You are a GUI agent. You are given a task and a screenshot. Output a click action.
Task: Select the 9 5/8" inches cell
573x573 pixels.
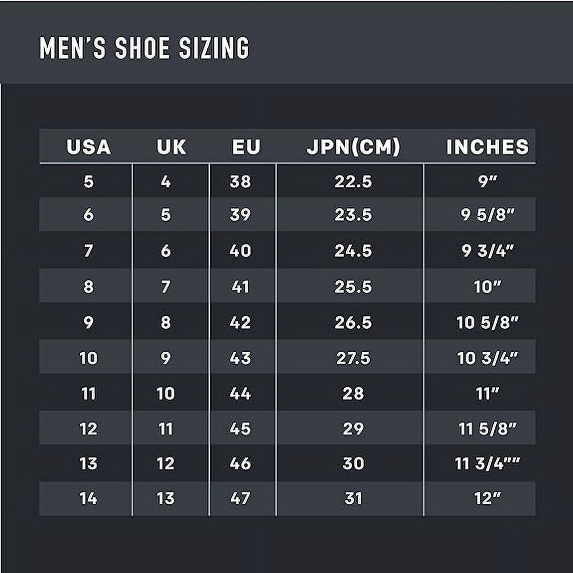click(x=487, y=215)
